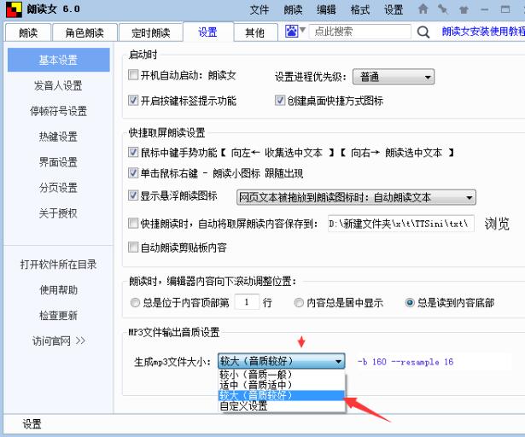Open the 编辑 menu
The height and width of the screenshot is (437, 525).
click(x=326, y=9)
